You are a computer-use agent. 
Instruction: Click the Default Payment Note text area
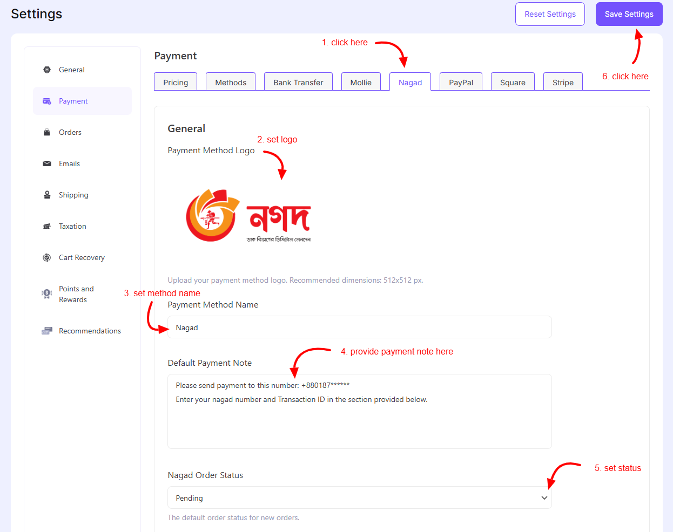point(360,411)
